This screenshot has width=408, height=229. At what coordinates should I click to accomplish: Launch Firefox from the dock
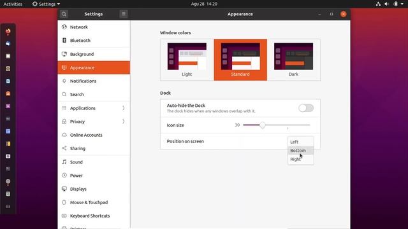8,31
